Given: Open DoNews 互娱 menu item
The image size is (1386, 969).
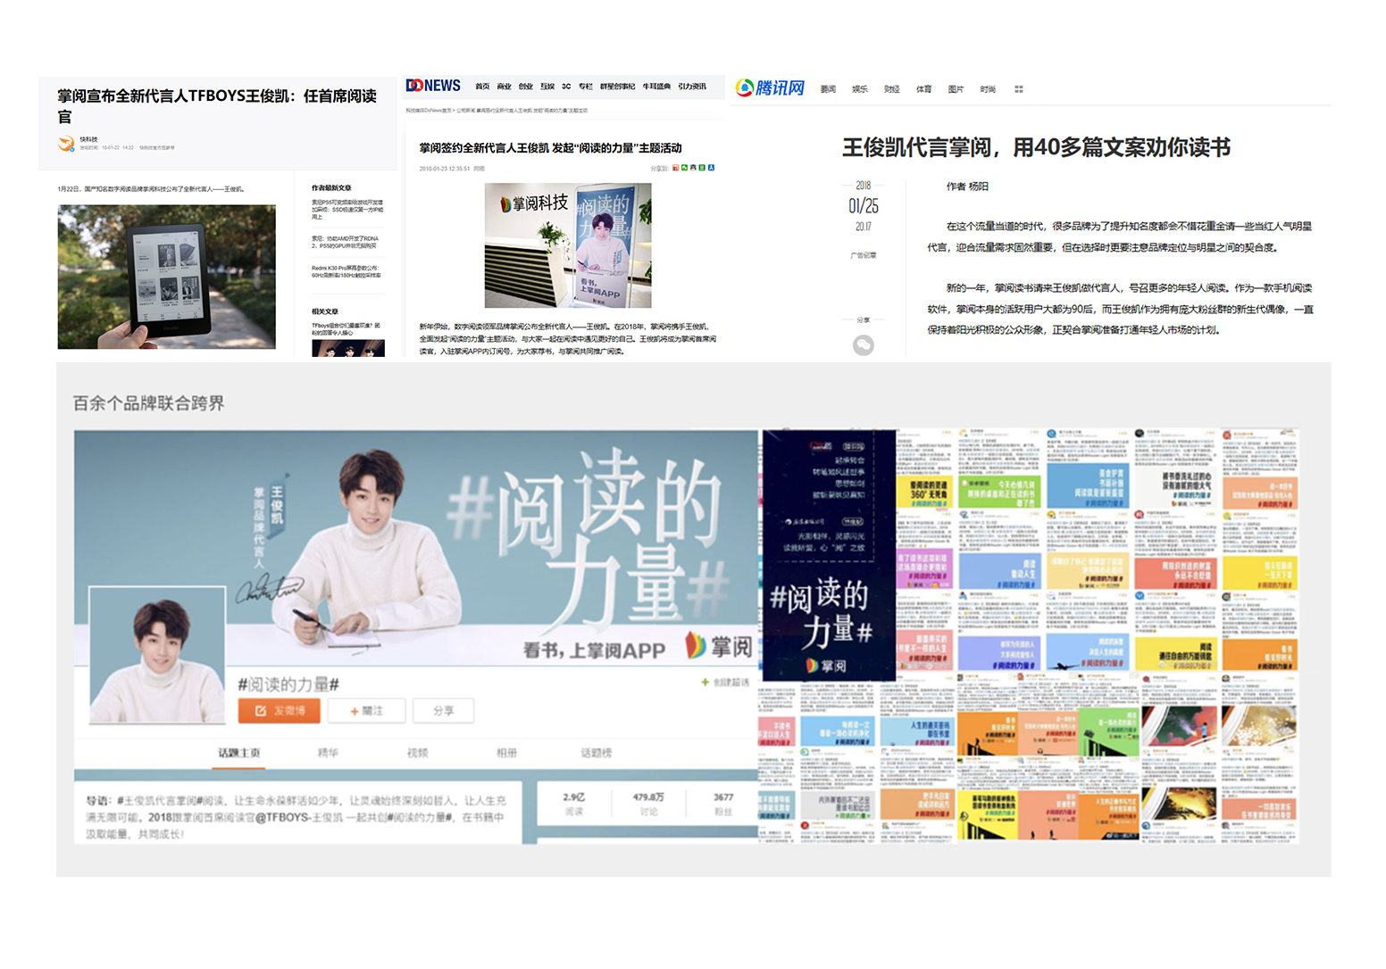Looking at the screenshot, I should (x=547, y=87).
